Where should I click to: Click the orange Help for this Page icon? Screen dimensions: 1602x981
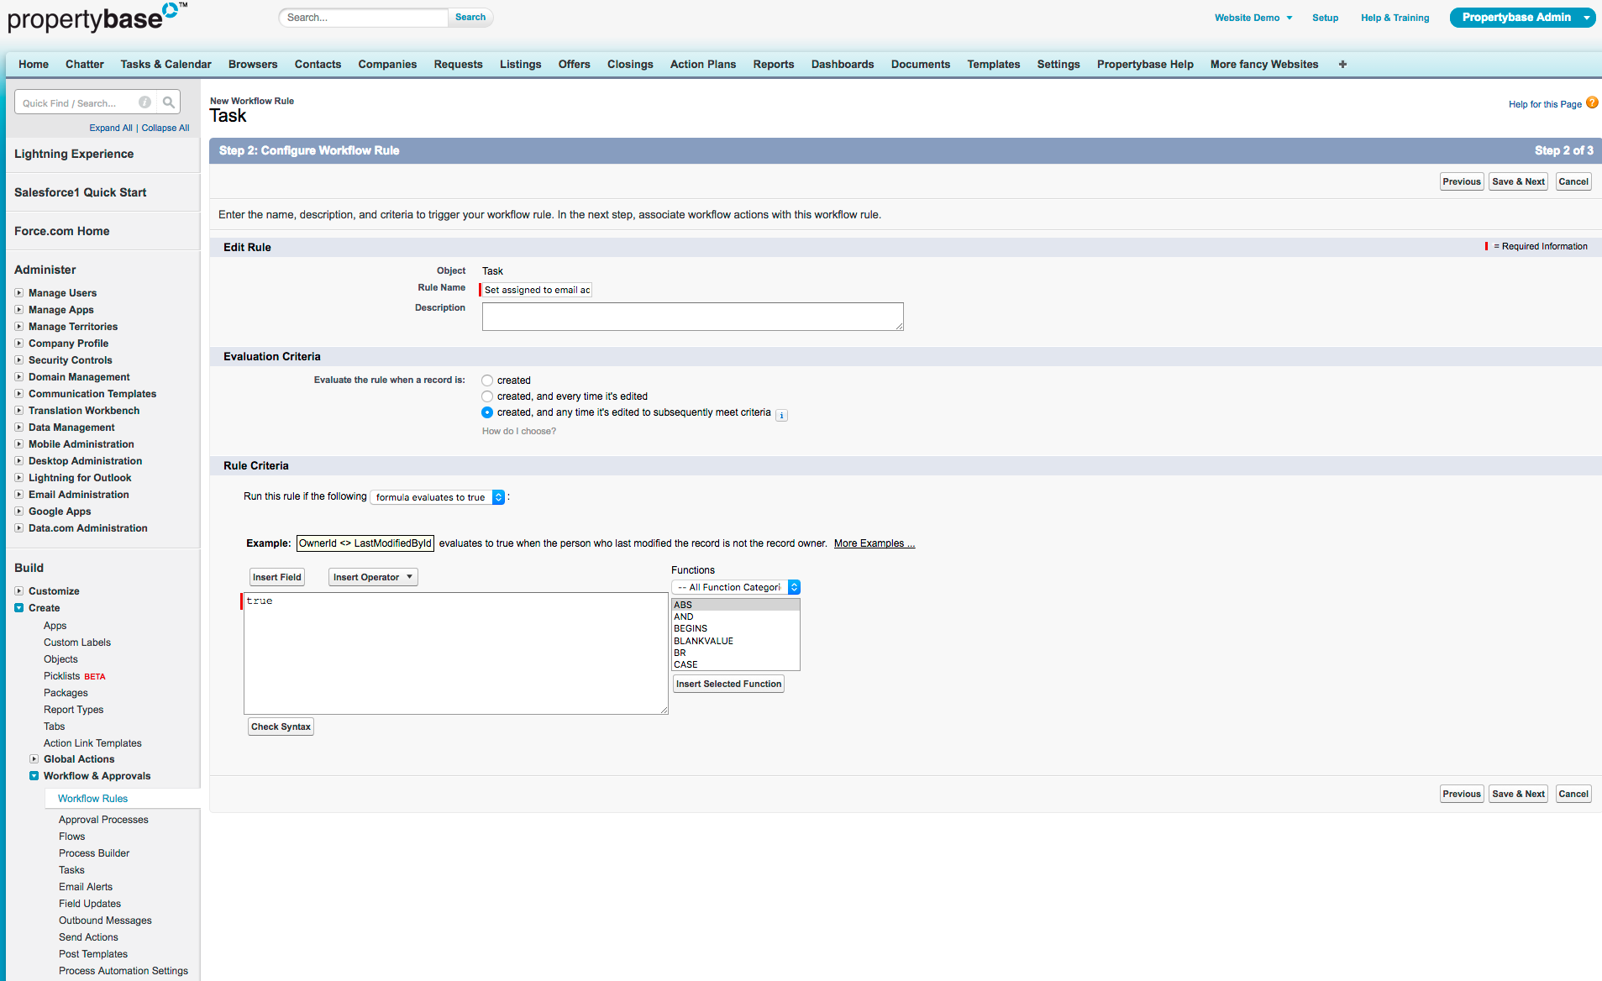click(x=1592, y=102)
